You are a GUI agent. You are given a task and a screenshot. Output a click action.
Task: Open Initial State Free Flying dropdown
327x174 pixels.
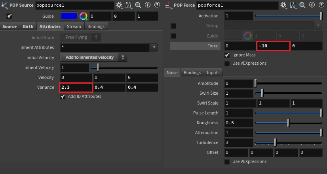80,37
